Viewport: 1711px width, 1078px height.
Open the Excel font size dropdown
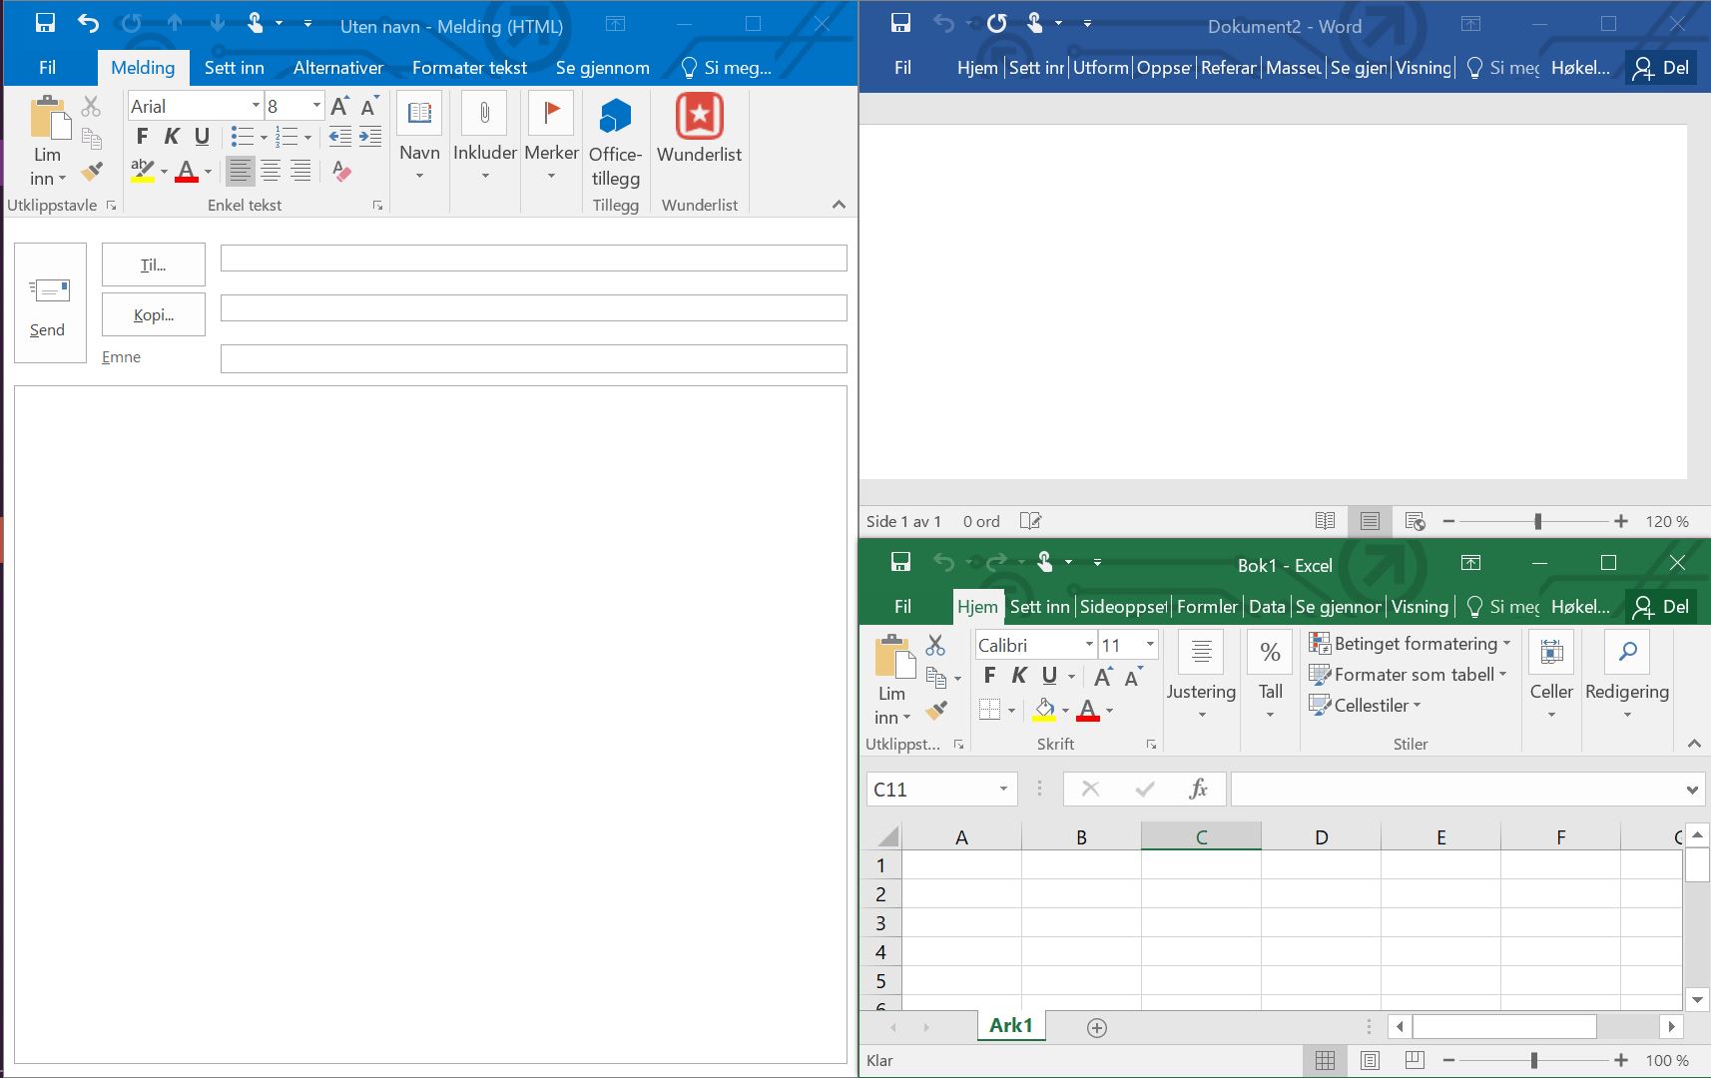pos(1150,645)
